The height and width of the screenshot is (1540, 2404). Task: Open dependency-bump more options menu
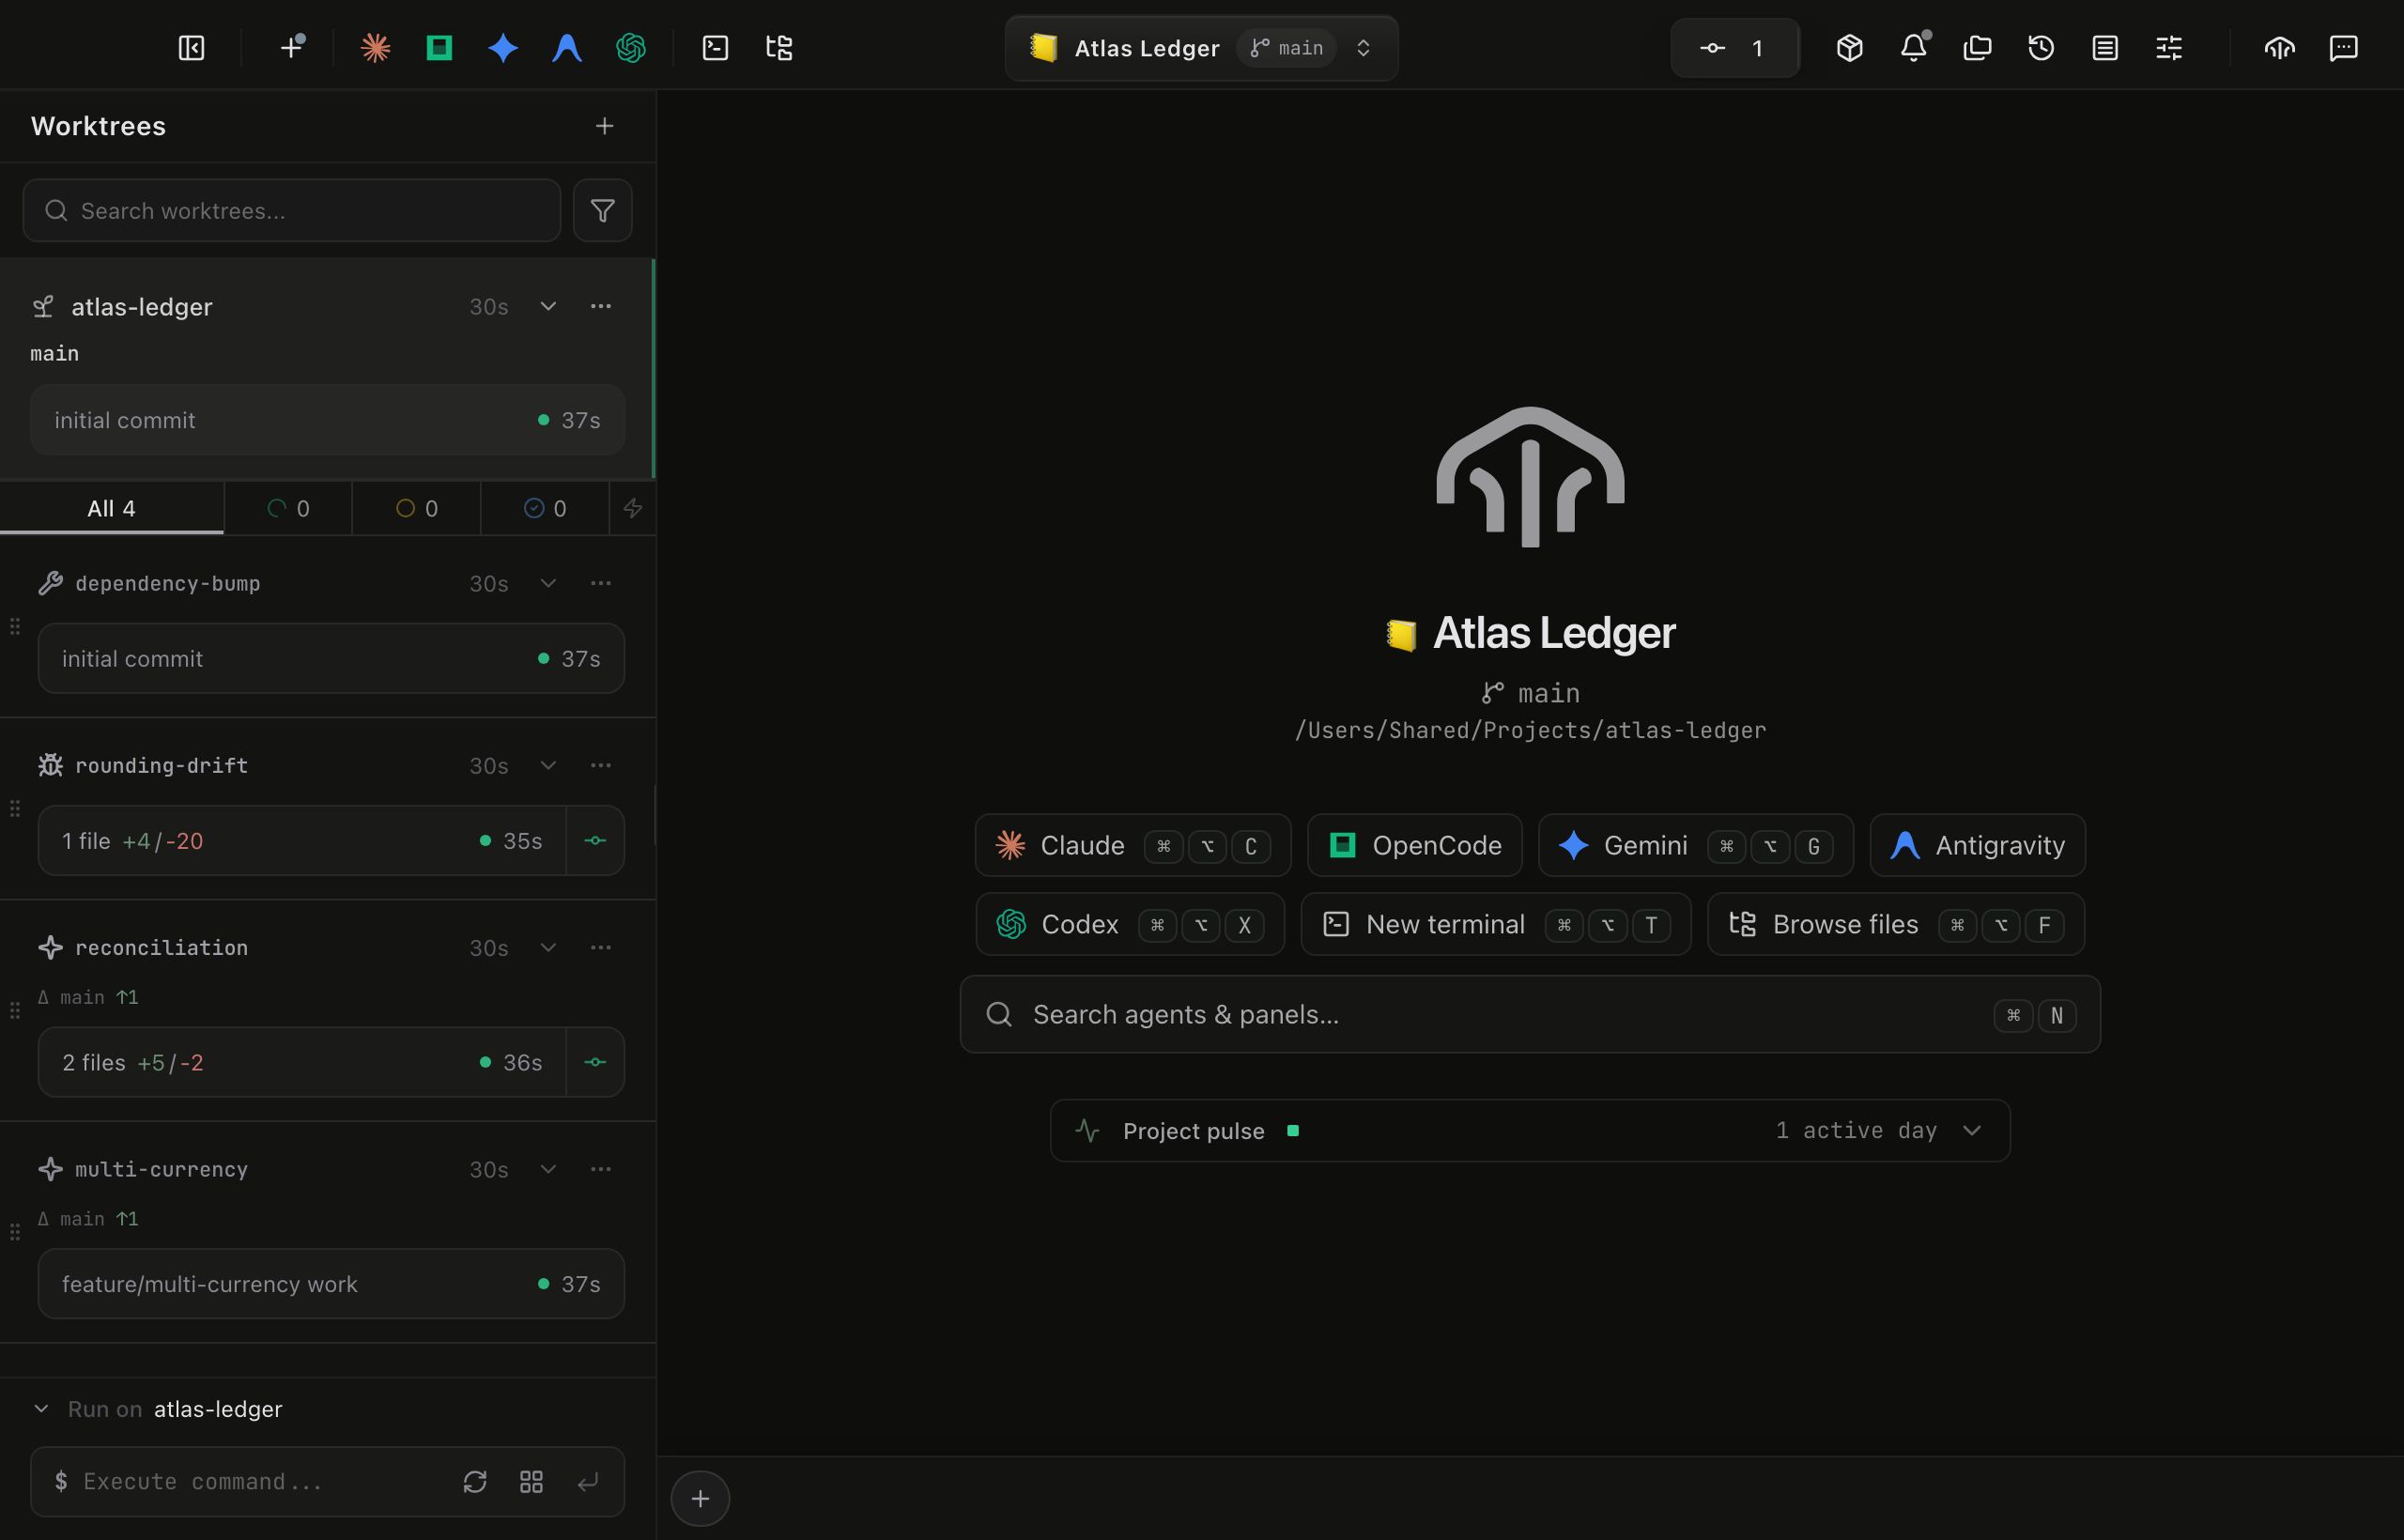coord(600,583)
